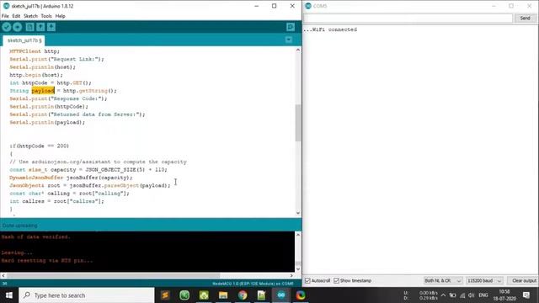Click the "Hard resetting via RTS pin..." console line

pos(47,260)
